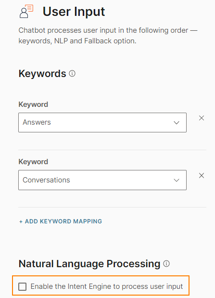Remove the Answers keyword mapping
215x298 pixels.
202,118
